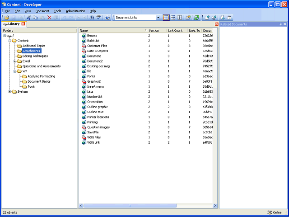Close the Library tab with red X

(23, 24)
